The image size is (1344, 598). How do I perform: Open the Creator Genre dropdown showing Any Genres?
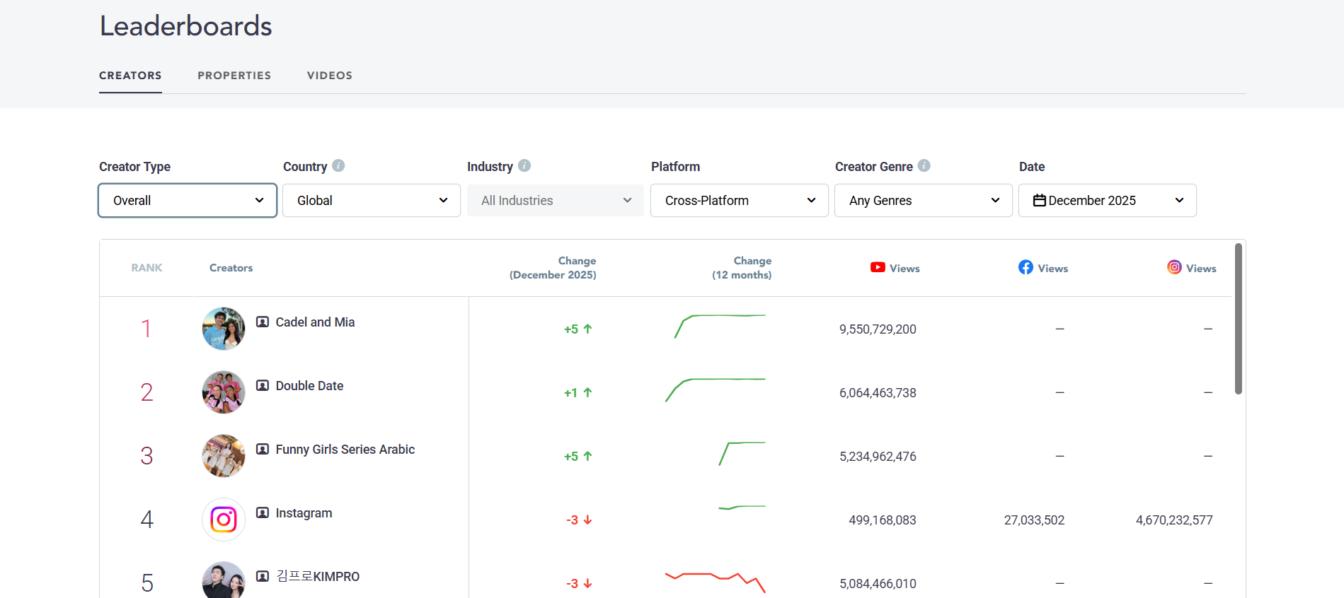tap(924, 201)
